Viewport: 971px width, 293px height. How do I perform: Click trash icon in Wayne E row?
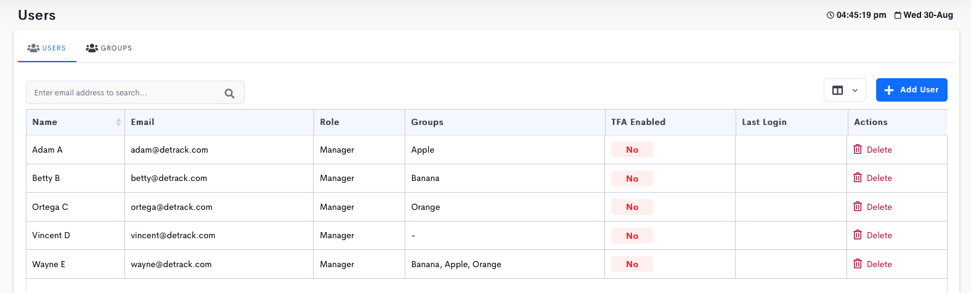(858, 263)
